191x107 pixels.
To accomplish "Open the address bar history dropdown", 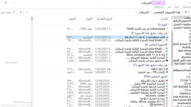I will tap(27, 12).
